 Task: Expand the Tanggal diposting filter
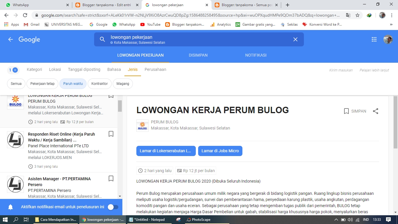[x=84, y=69]
